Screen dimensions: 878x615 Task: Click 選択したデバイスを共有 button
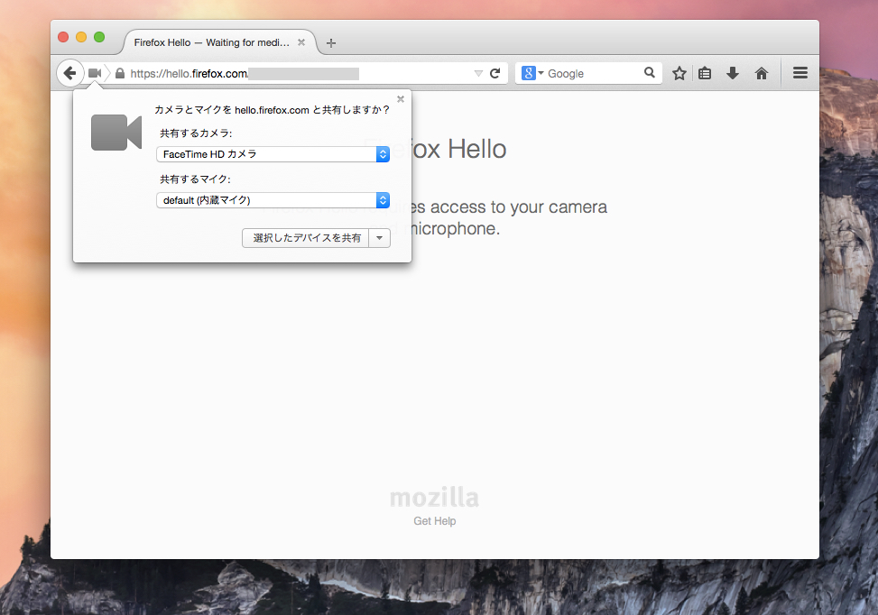click(306, 238)
